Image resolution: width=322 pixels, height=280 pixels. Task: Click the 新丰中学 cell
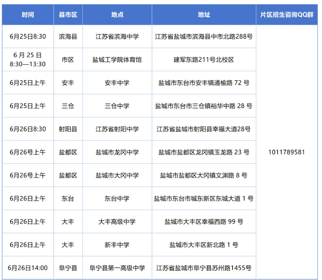click(117, 245)
